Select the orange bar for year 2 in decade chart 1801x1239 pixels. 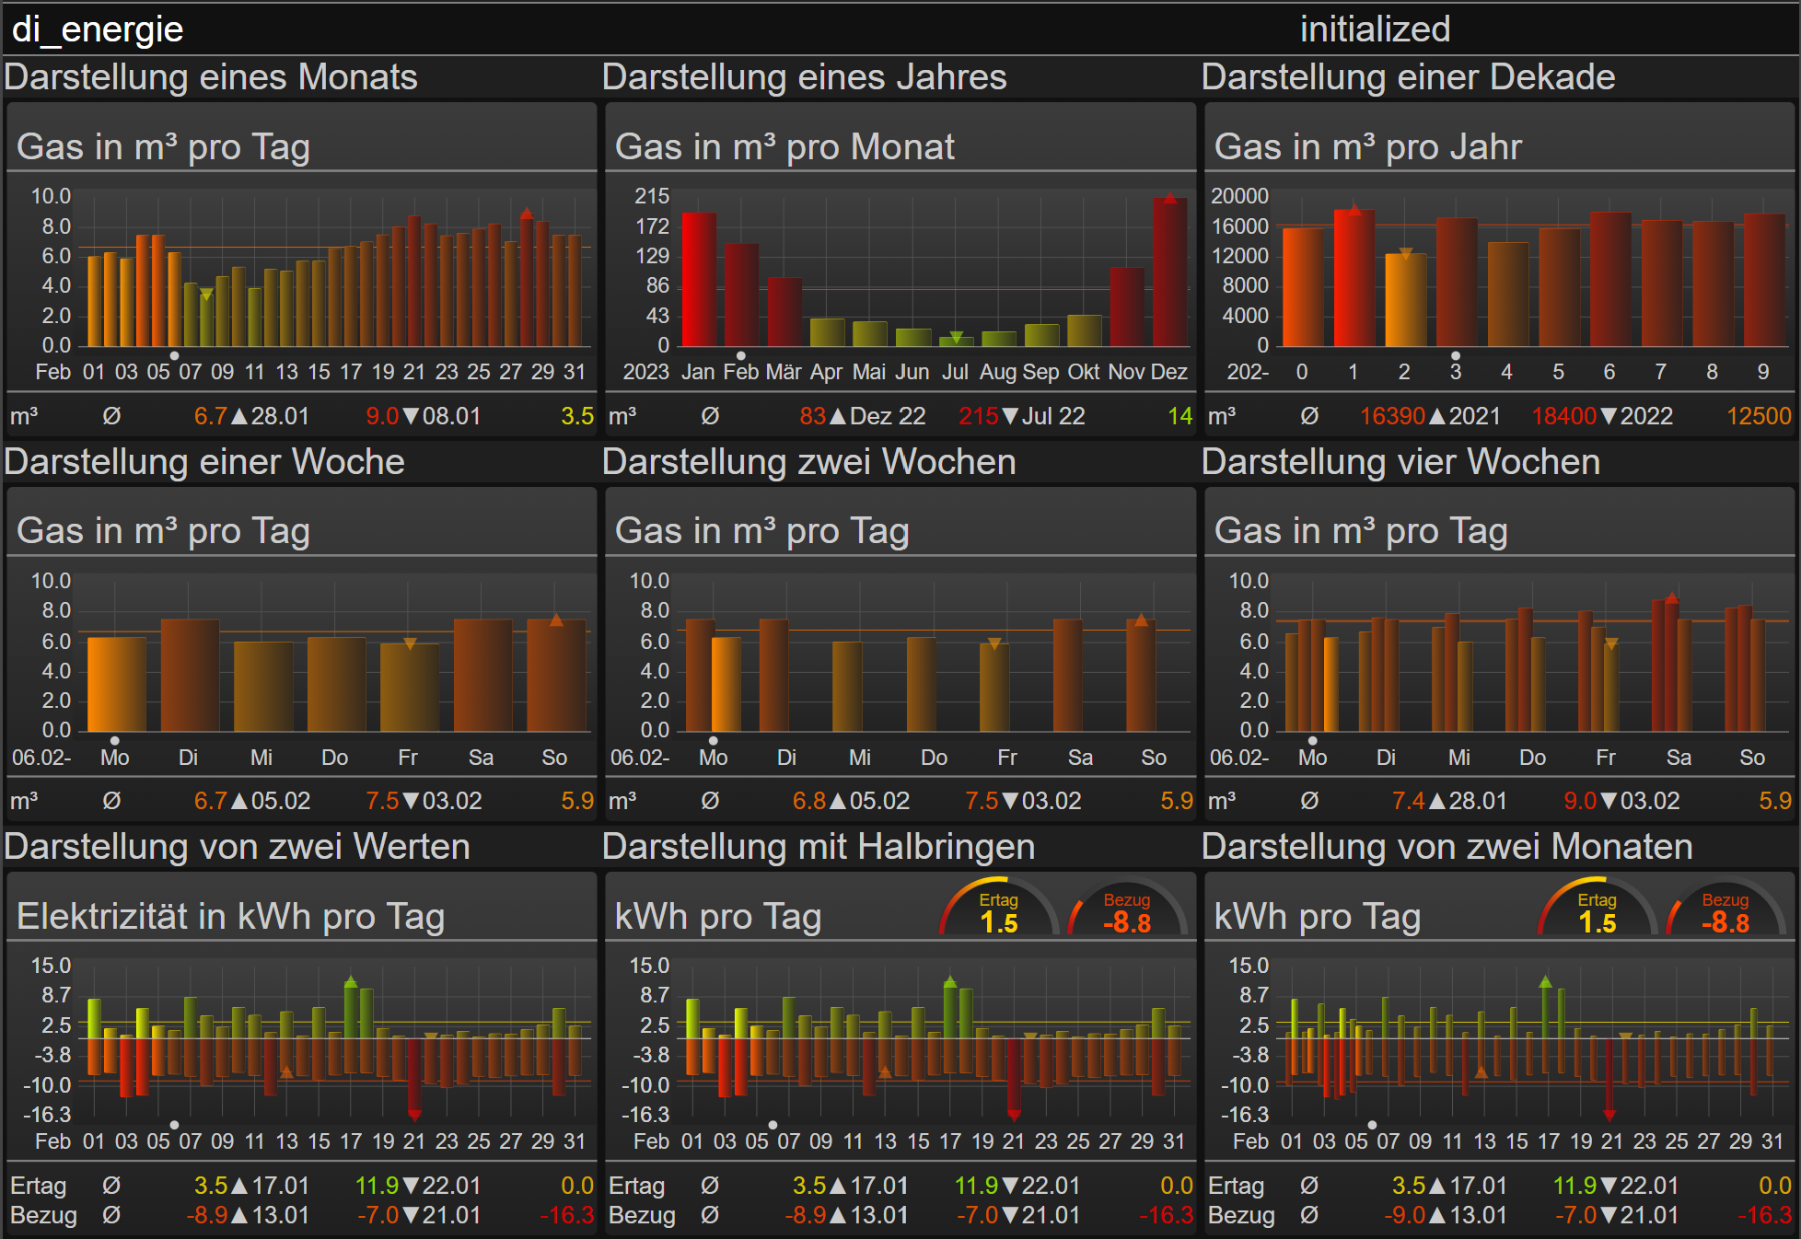[1405, 299]
